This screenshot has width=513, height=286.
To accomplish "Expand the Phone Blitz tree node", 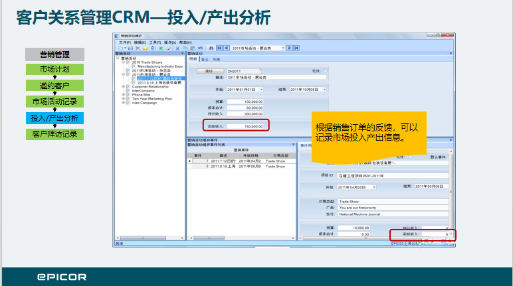I will click(124, 95).
